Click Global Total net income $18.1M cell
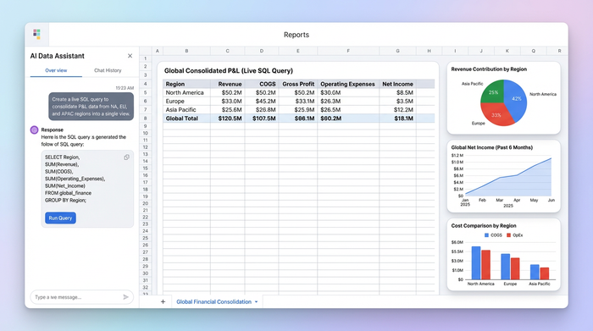Viewport: 593px width, 331px height. [397, 119]
